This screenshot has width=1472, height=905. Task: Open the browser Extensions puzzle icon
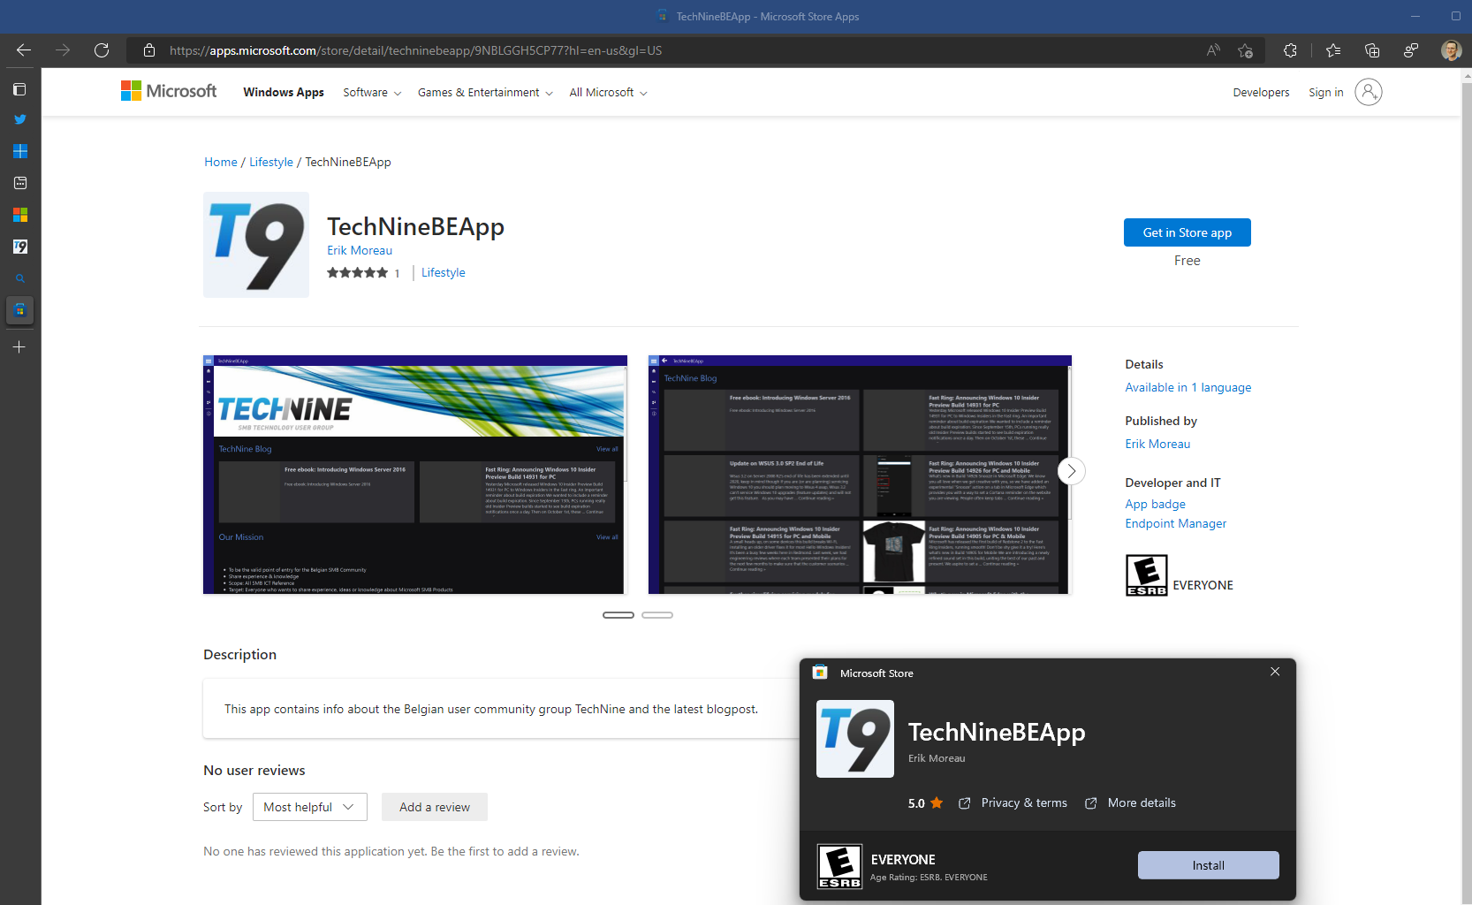click(x=1290, y=50)
